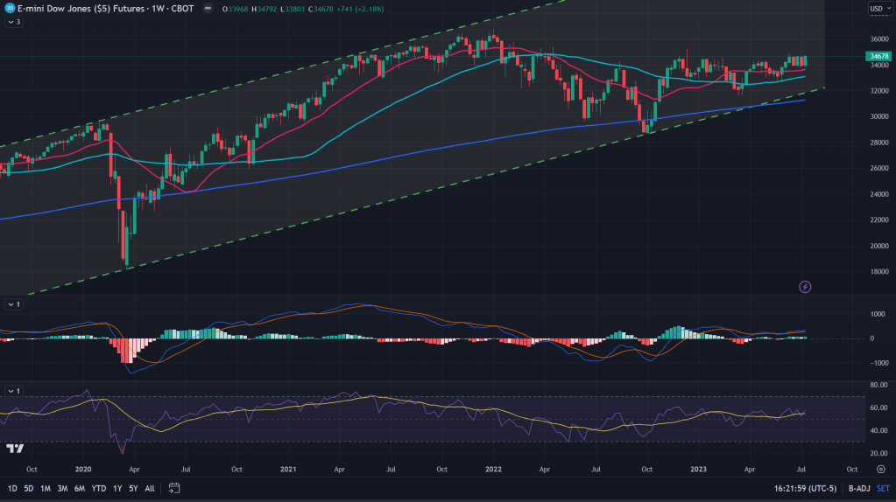Open chart settings gear icon at bottom right
The height and width of the screenshot is (502, 896).
(881, 469)
